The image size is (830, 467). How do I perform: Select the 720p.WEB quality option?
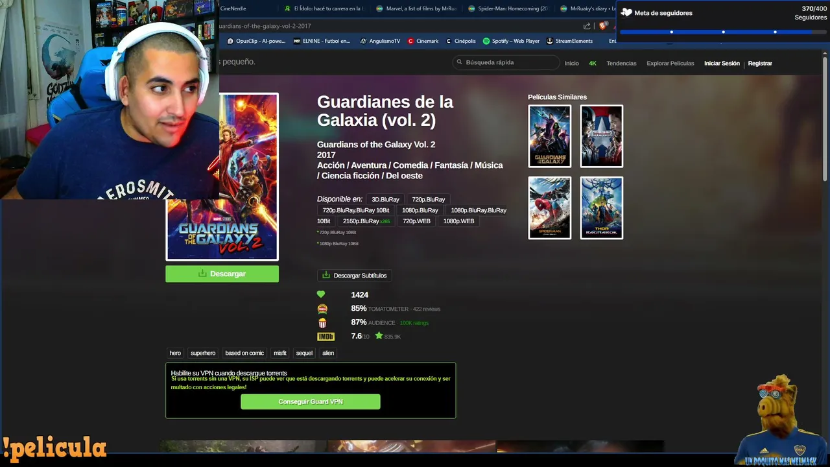coord(416,221)
